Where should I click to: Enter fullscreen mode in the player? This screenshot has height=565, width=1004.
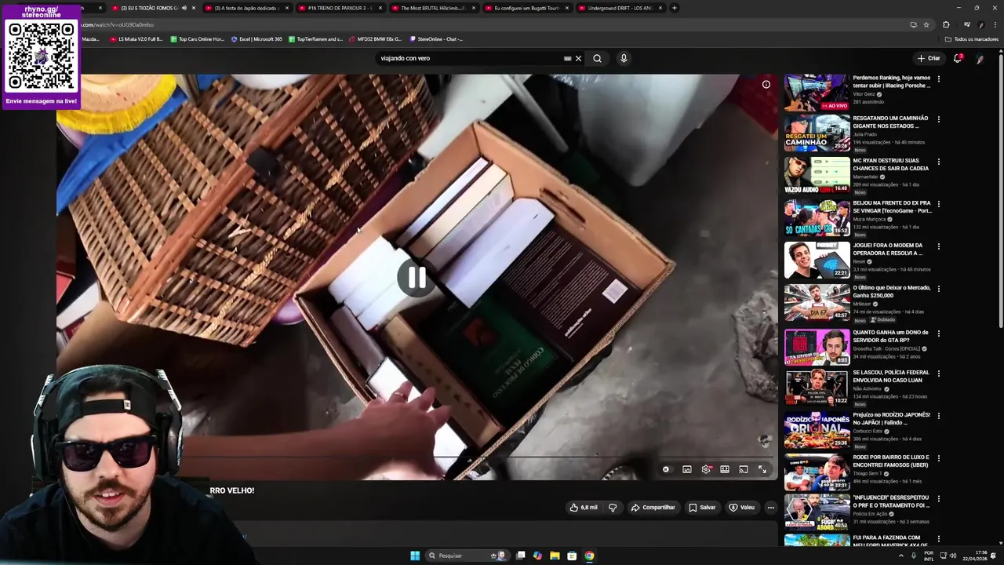(762, 469)
